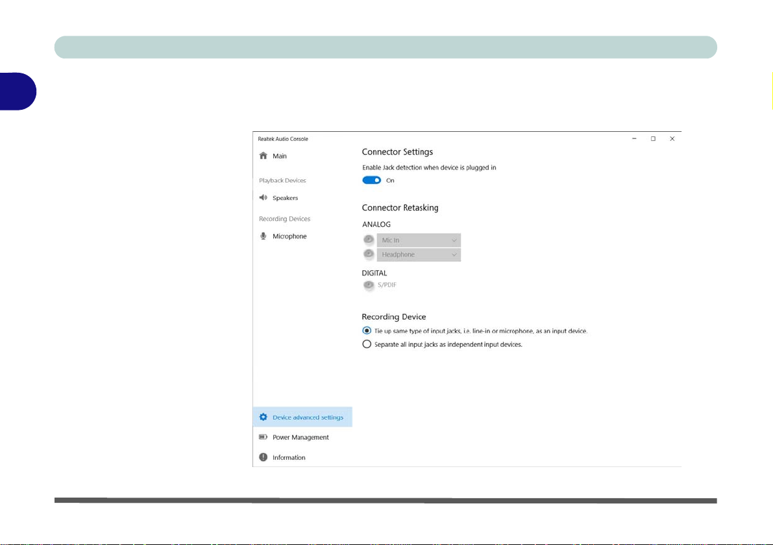Click the Speakers volume icon
773x545 pixels.
tap(264, 197)
